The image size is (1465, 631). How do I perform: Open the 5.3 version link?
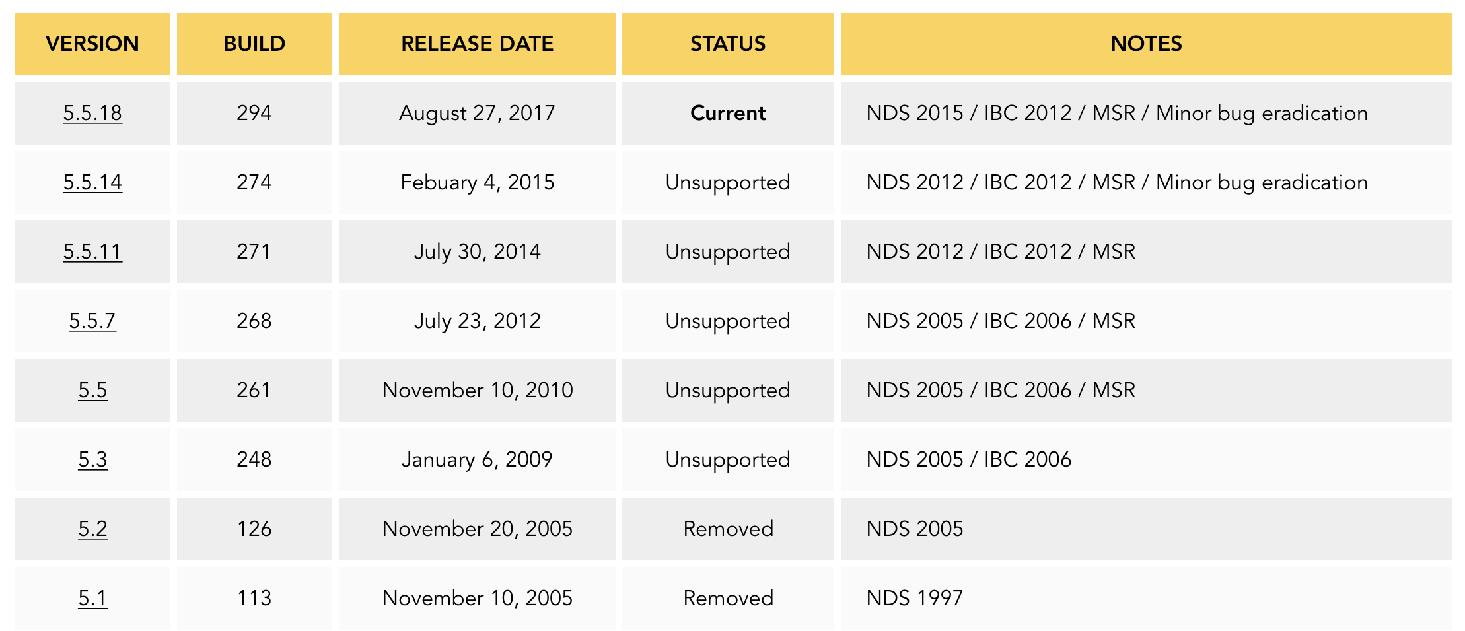pos(92,459)
